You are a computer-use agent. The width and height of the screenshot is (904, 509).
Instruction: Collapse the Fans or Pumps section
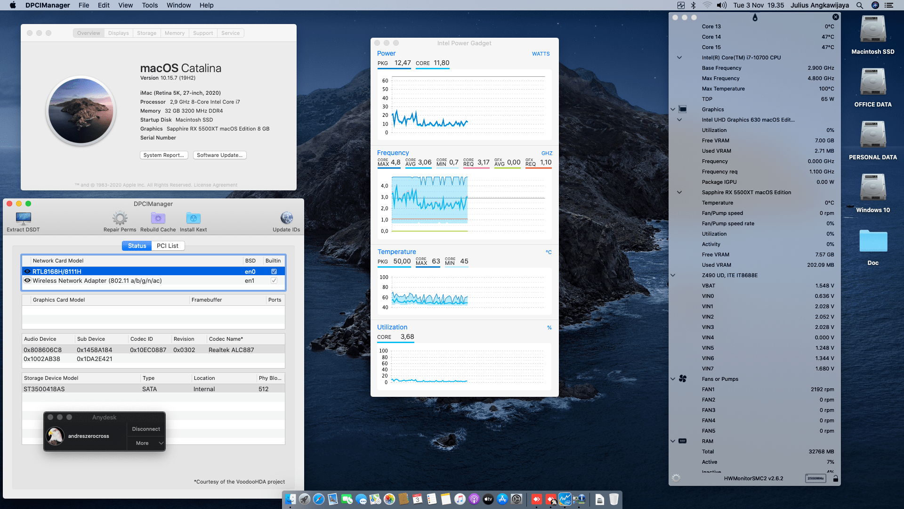673,379
